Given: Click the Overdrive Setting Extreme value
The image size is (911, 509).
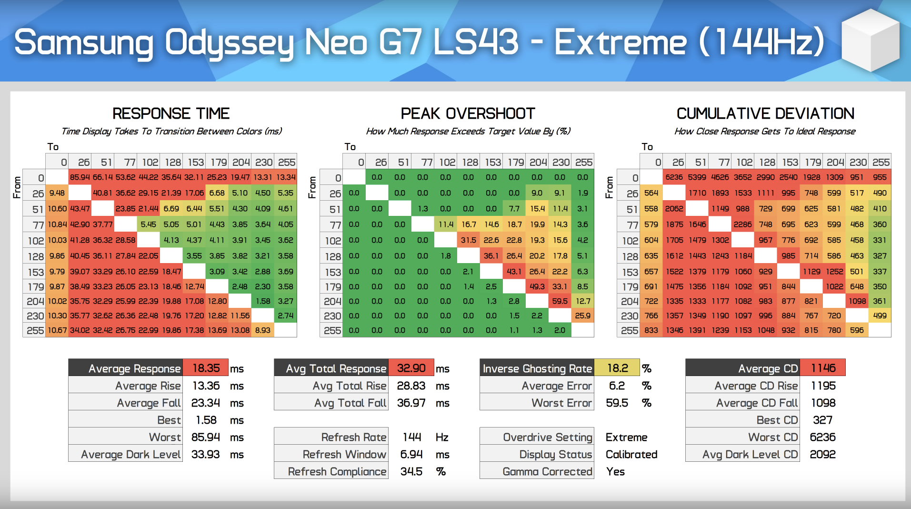Looking at the screenshot, I should pos(626,437).
